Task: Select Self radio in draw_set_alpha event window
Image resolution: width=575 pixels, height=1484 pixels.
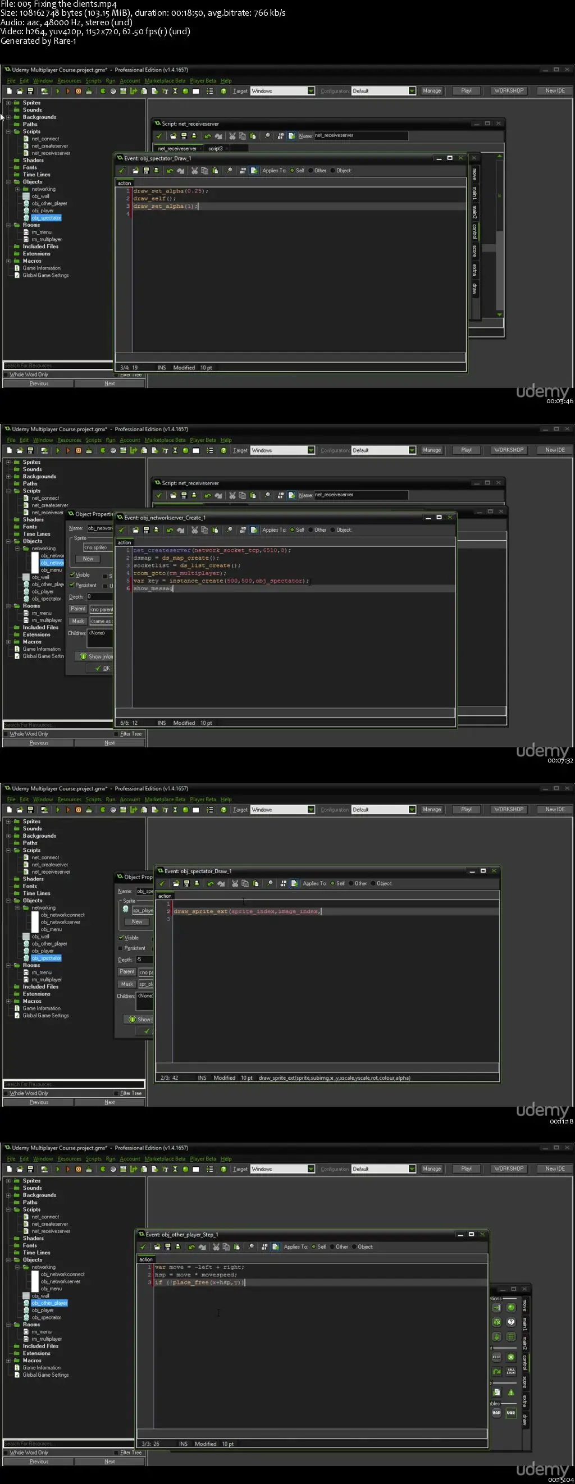Action: pyautogui.click(x=293, y=171)
